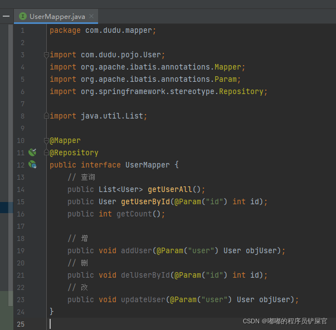Viewport: 336px width, 330px height.
Task: Click the // 查询 comment
Action: pyautogui.click(x=81, y=177)
